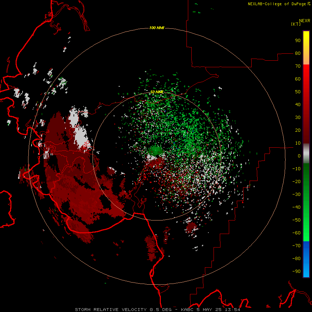Image resolution: width=312 pixels, height=312 pixels.
Task: Select the -20 scale value
Action: (296, 181)
